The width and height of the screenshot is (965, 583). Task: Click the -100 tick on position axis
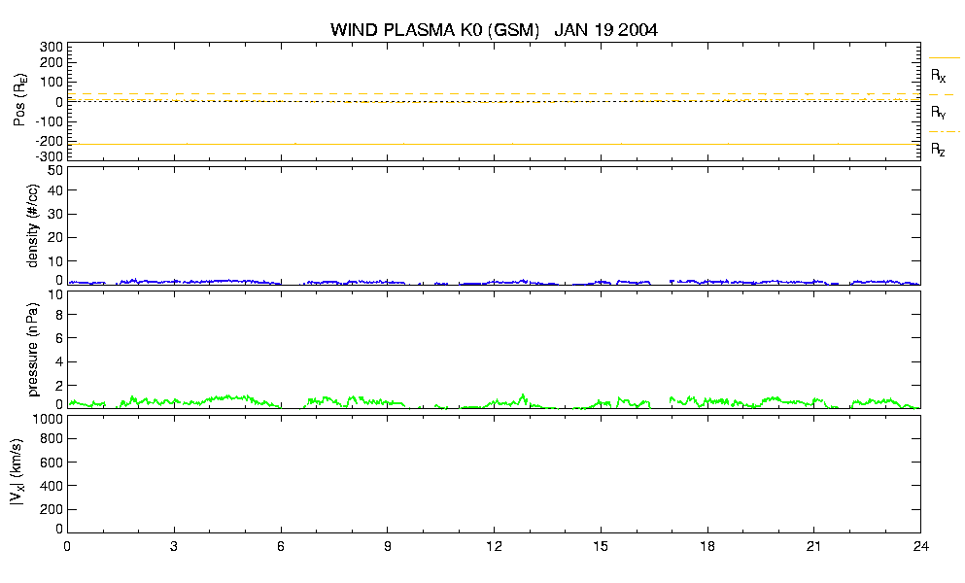coord(49,121)
